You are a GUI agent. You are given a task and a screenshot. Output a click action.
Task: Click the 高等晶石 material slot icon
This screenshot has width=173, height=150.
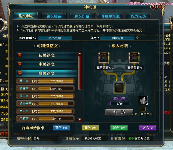click(x=134, y=58)
